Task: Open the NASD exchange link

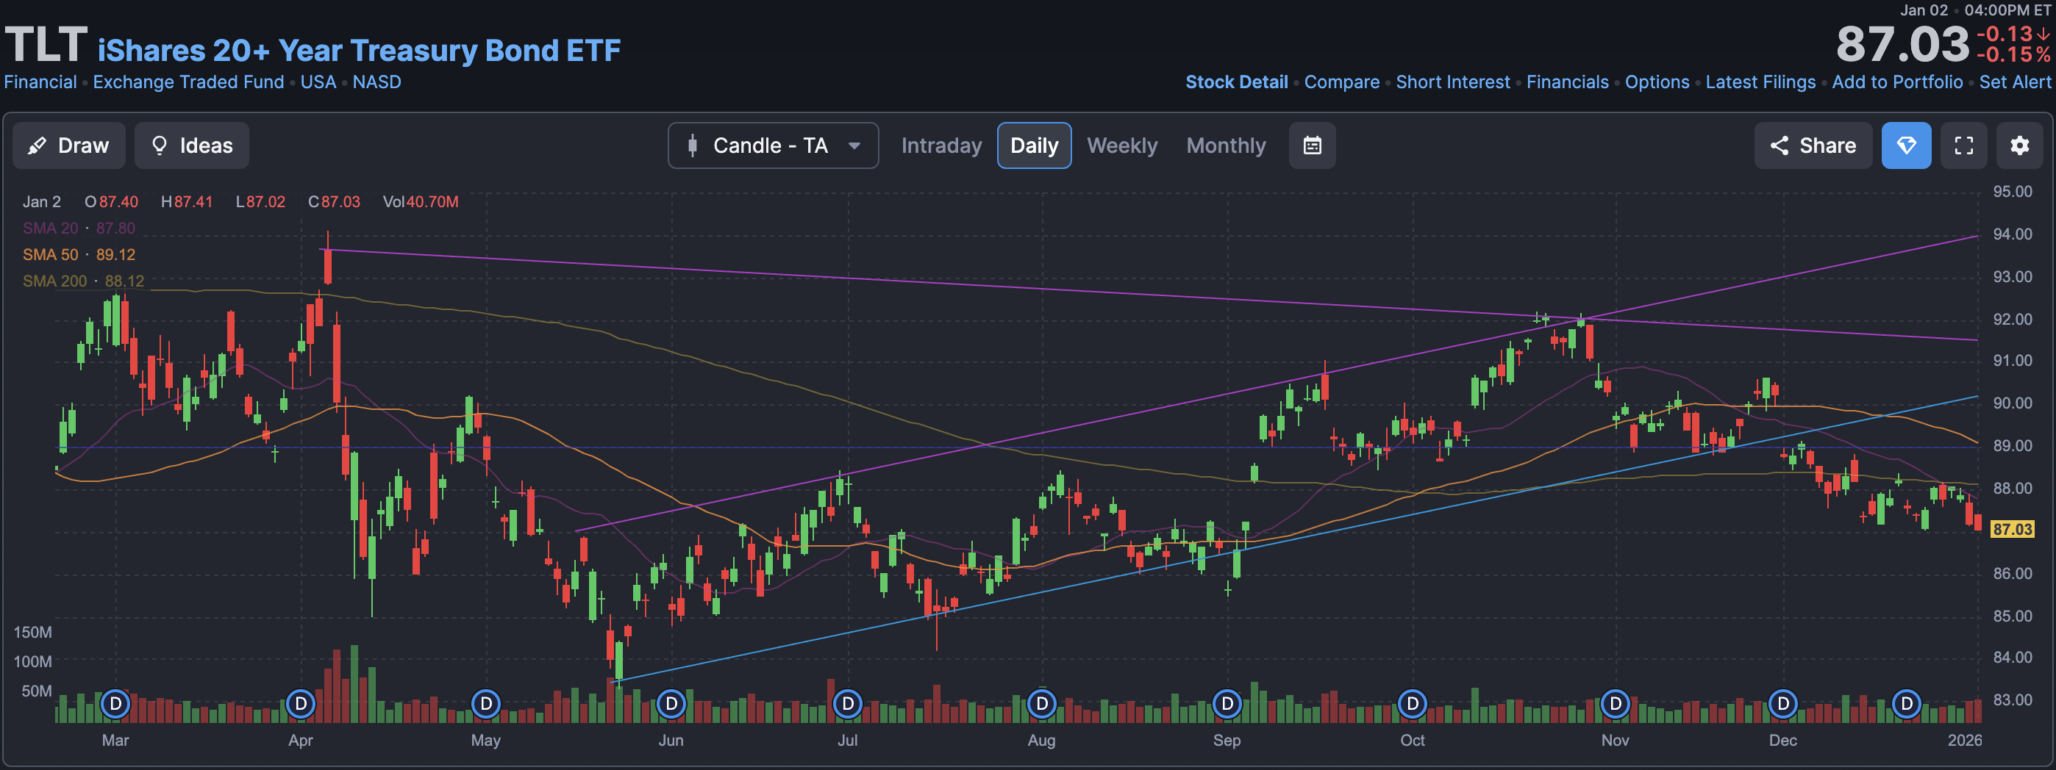Action: coord(376,82)
